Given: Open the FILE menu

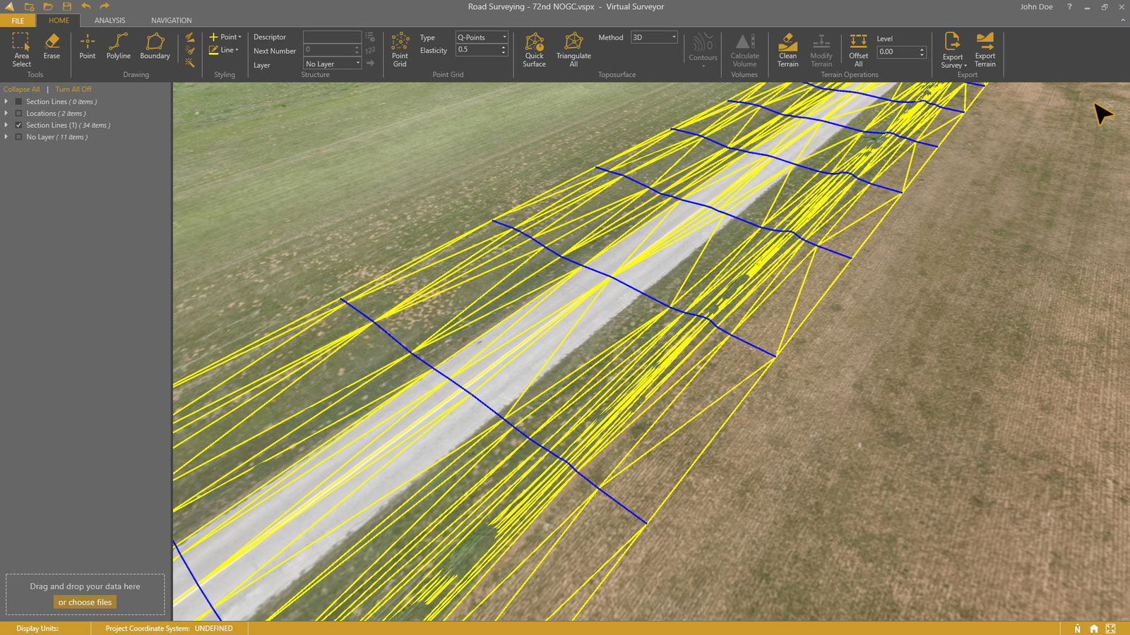Looking at the screenshot, I should 18,20.
